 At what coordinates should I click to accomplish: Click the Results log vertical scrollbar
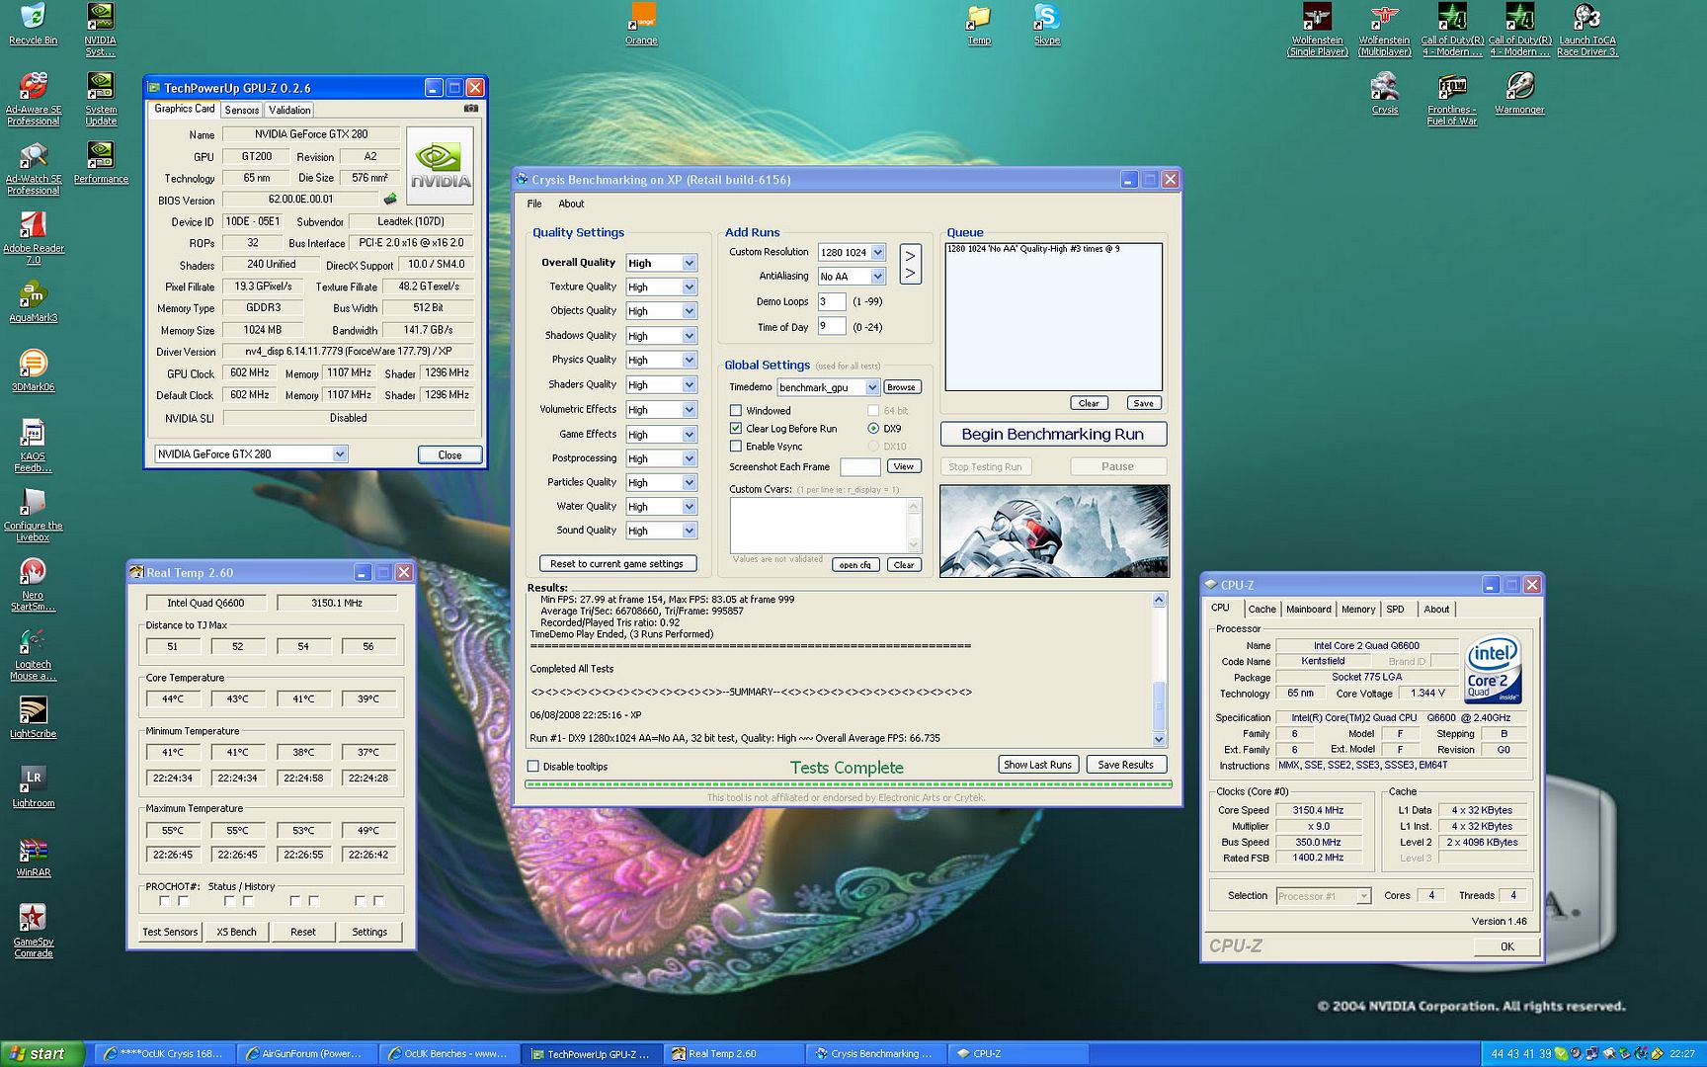point(1159,669)
